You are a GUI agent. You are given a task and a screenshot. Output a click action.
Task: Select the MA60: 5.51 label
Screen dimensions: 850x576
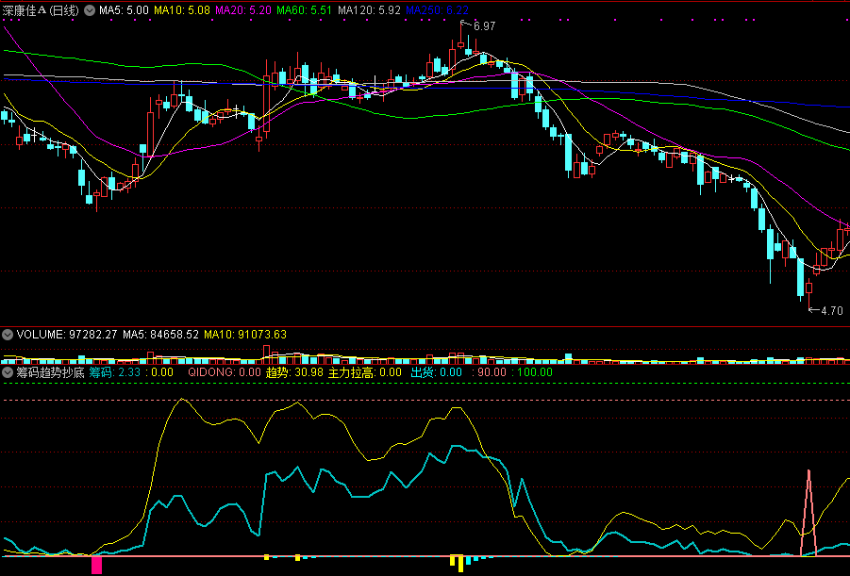(304, 10)
